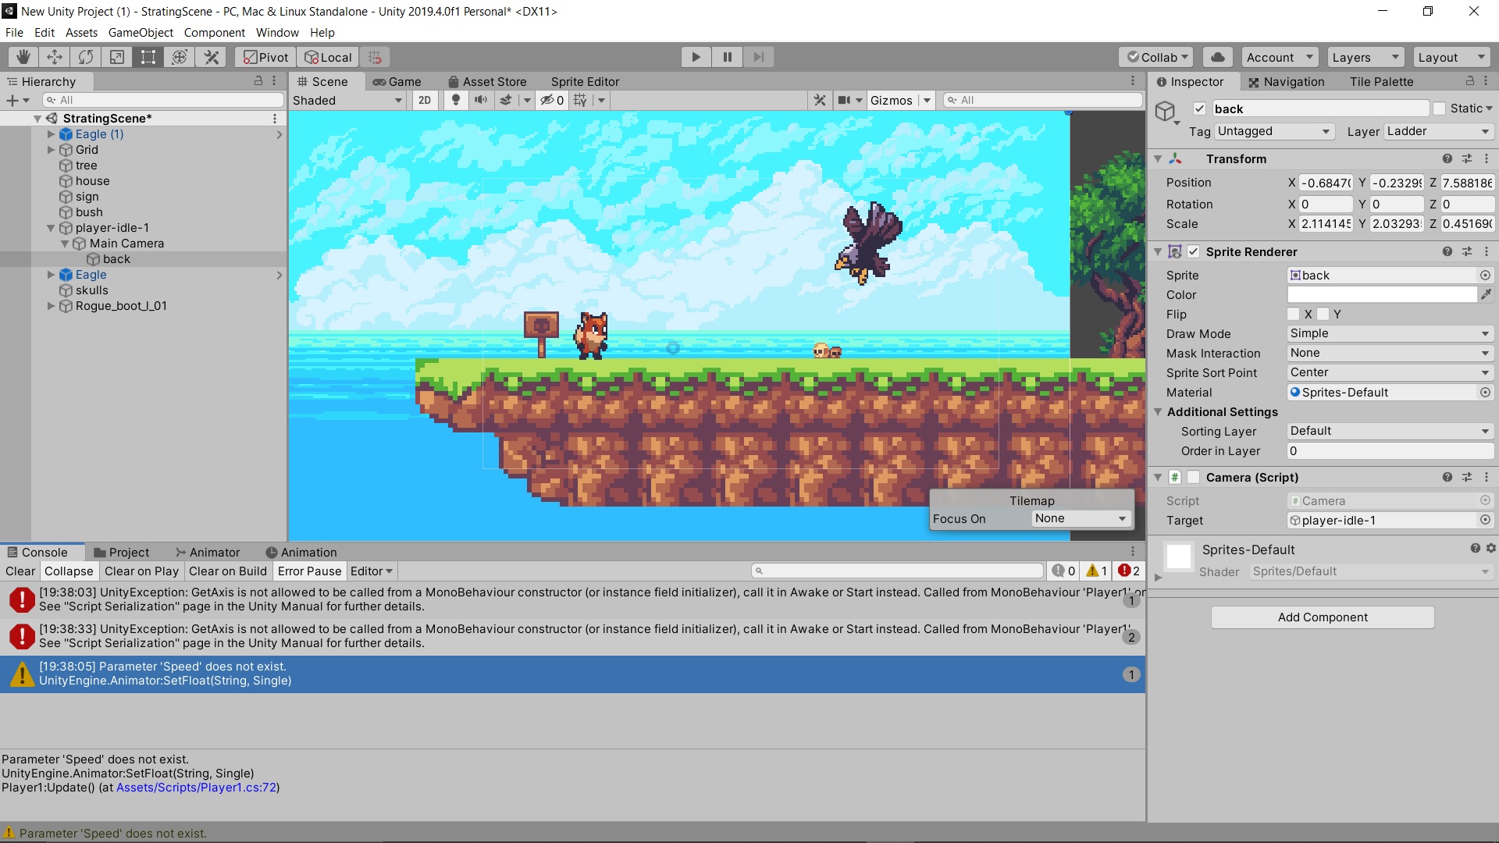Select the Rotate tool
1499x843 pixels.
coord(86,57)
